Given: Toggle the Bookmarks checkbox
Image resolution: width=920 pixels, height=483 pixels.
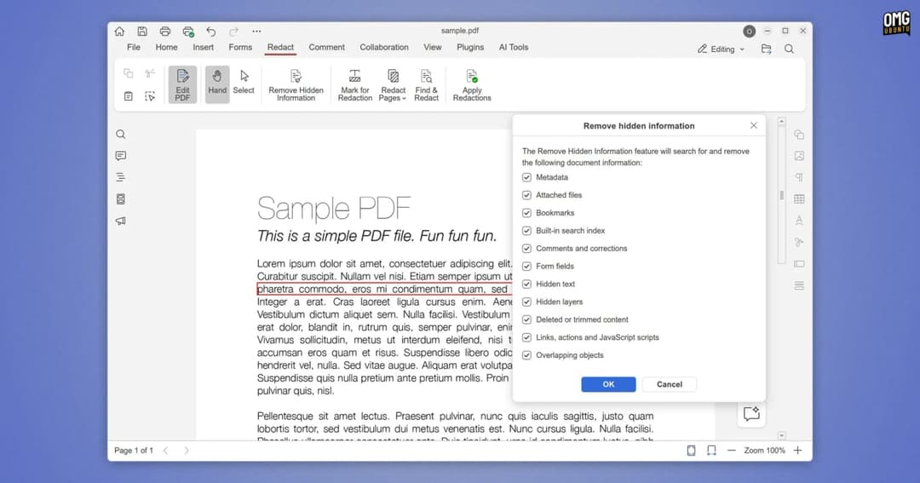Looking at the screenshot, I should coord(527,213).
